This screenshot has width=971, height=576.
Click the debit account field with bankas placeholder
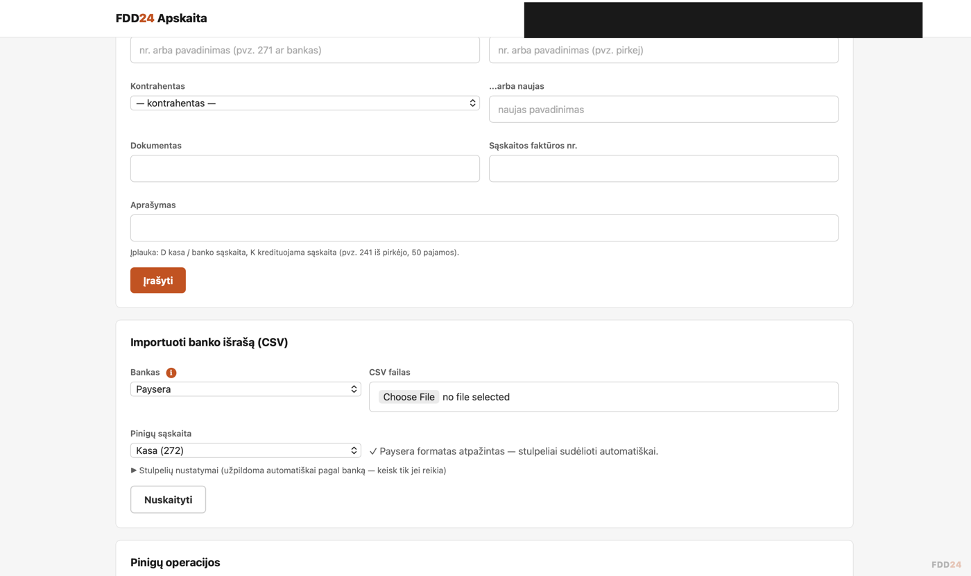(305, 50)
